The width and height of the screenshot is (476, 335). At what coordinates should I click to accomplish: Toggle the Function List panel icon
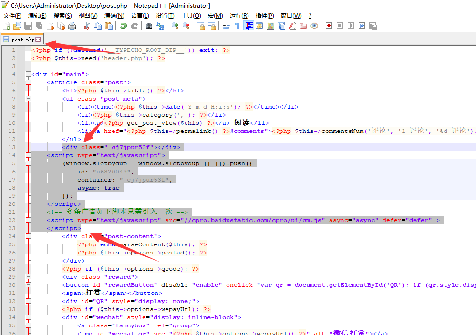281,26
